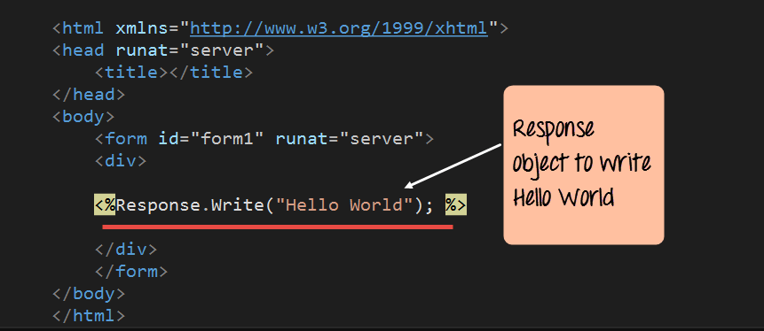This screenshot has height=331, width=764.
Task: Click the closing </html> tag
Action: coord(89,315)
